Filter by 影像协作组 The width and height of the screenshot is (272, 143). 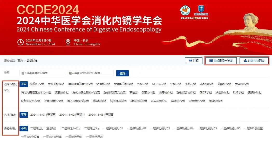click(x=37, y=84)
